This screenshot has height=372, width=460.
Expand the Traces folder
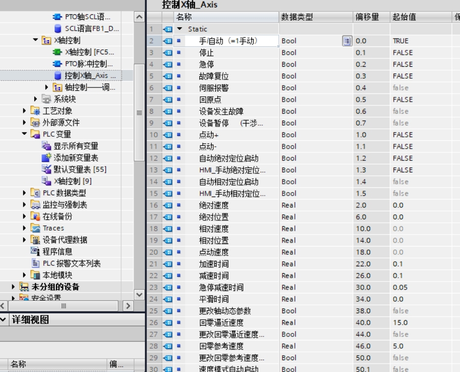(24, 228)
